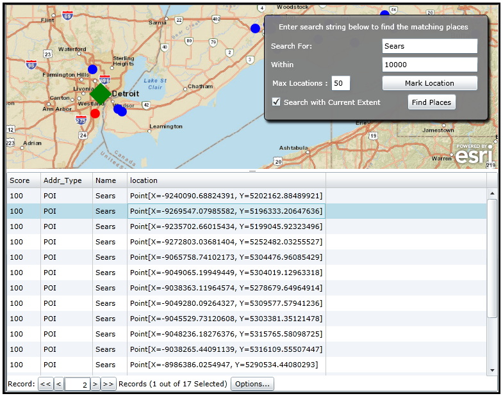Click the Chatham label on the map
This screenshot has height=396, width=503.
(x=200, y=86)
